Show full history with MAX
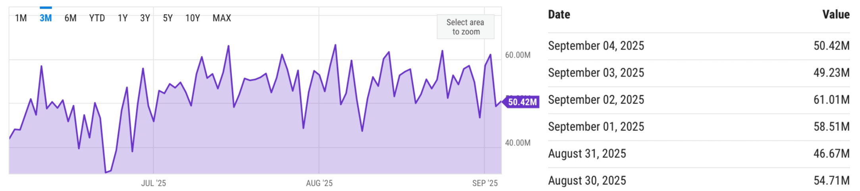860x191 pixels. point(222,18)
